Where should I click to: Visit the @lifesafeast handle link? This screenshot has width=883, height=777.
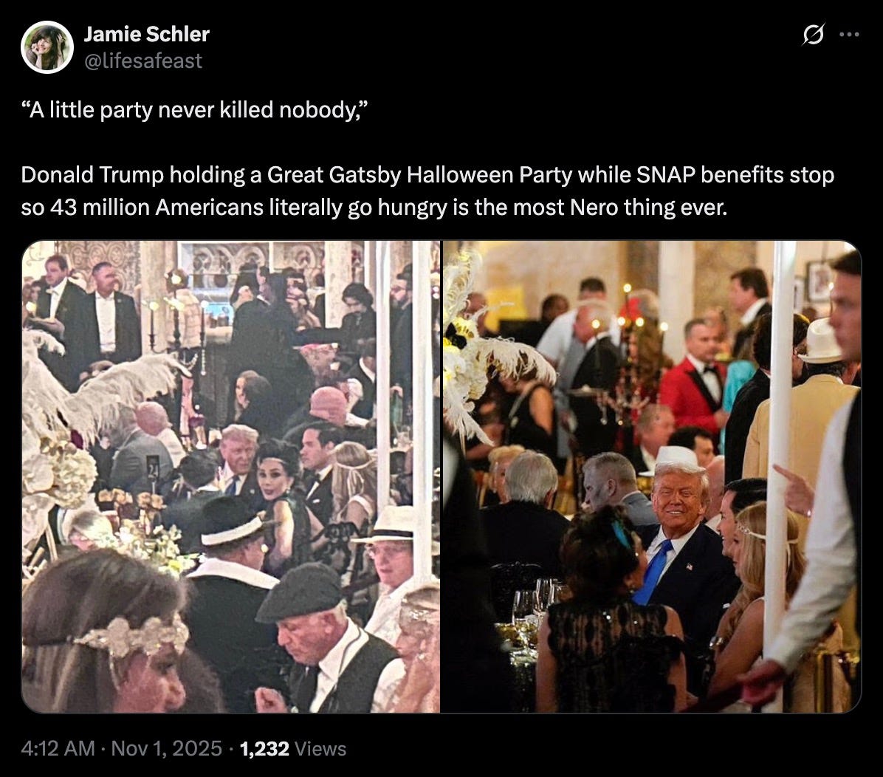point(143,61)
